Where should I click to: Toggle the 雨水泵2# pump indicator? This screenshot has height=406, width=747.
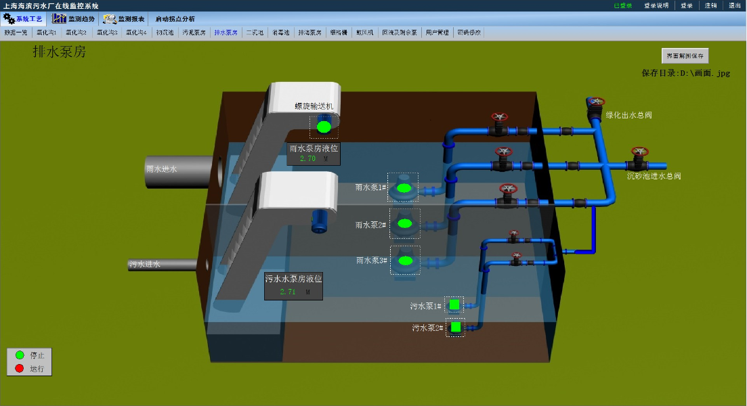(405, 223)
